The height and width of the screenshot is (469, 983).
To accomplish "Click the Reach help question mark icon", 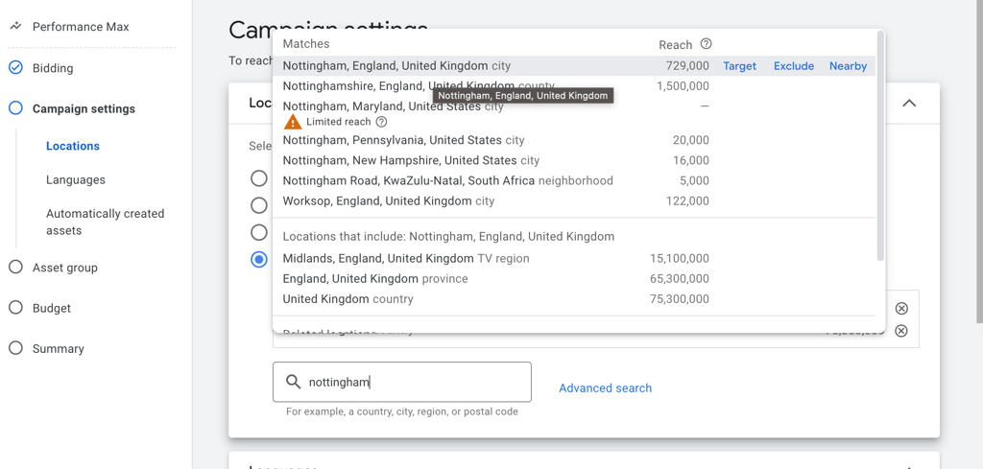I will [706, 44].
